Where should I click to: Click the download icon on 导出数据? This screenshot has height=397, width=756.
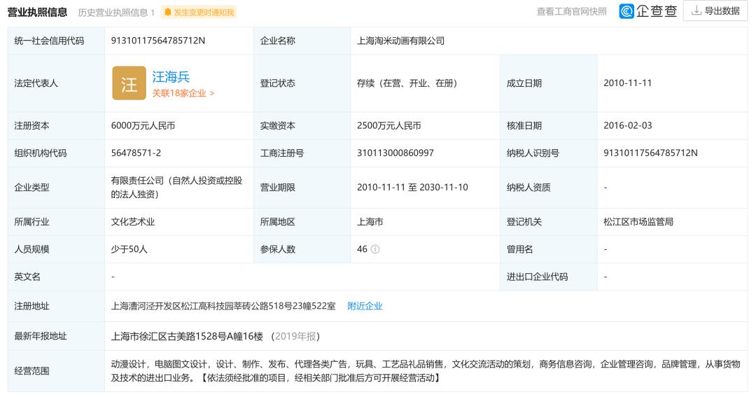(696, 11)
